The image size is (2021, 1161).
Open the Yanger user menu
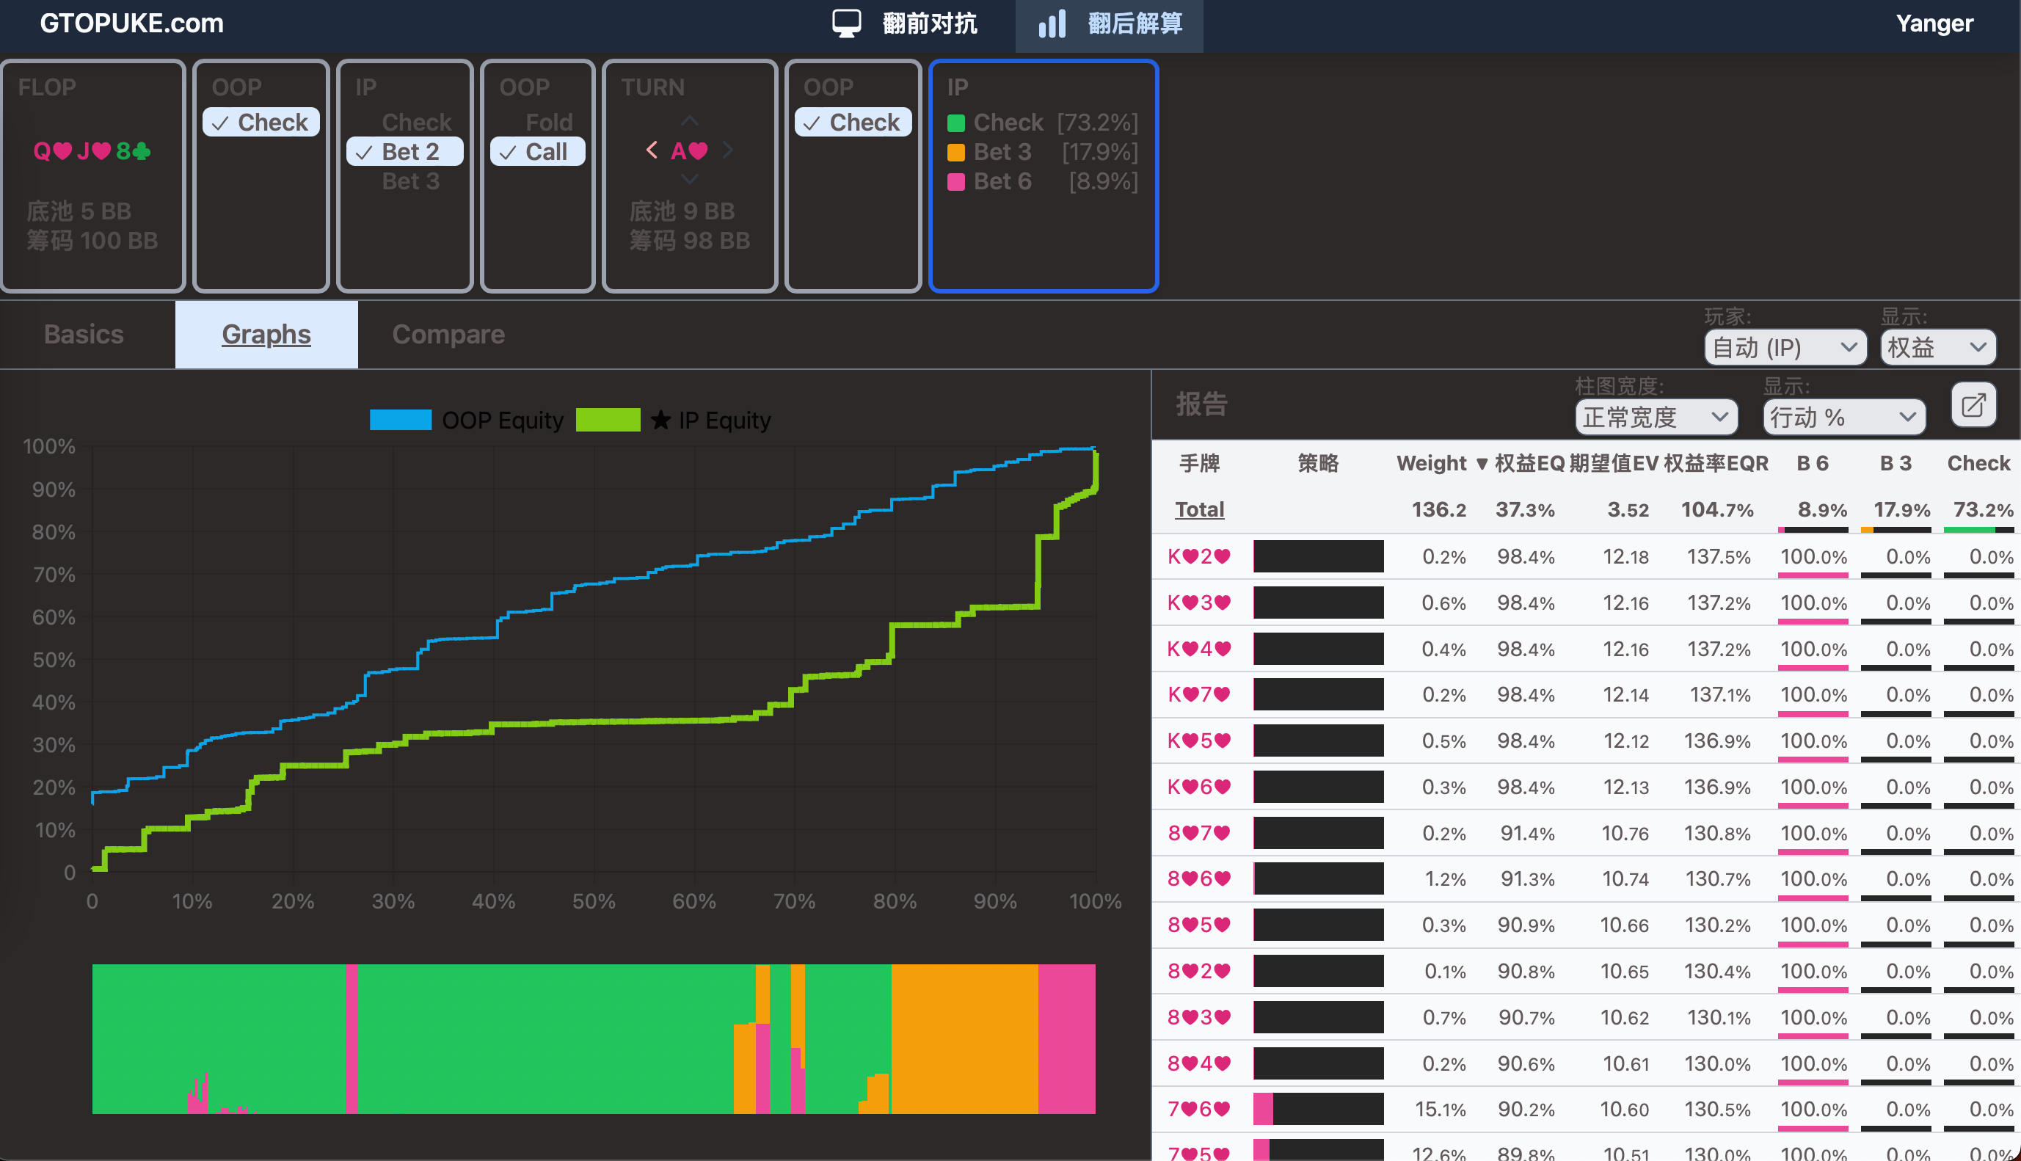point(1934,23)
